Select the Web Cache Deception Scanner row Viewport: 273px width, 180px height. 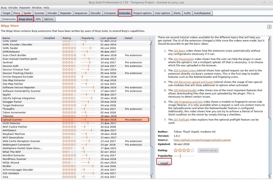(75, 141)
